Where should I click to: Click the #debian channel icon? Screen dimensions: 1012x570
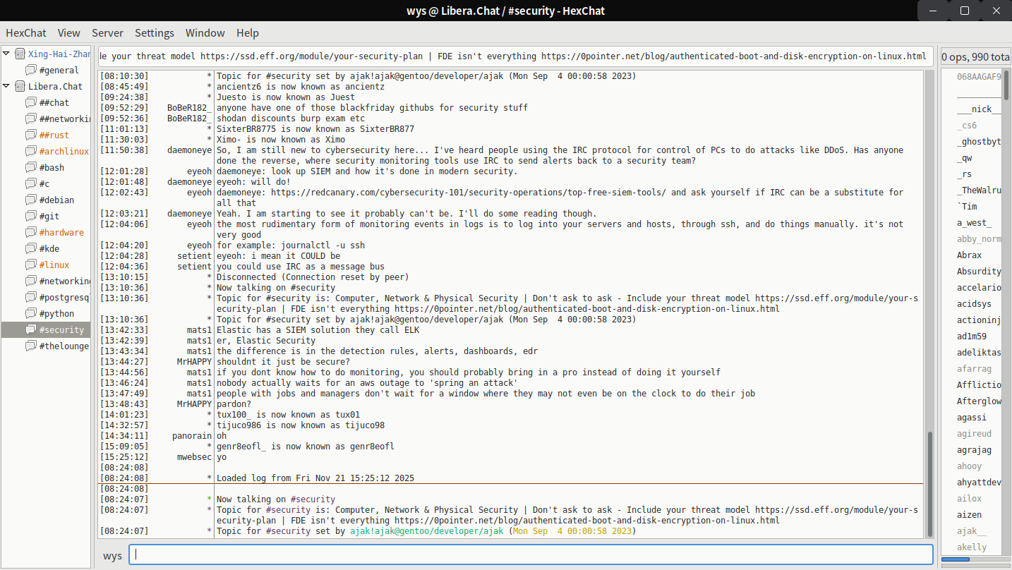(30, 200)
